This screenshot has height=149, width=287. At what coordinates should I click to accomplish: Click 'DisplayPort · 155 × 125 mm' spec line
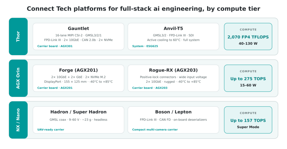point(78,82)
